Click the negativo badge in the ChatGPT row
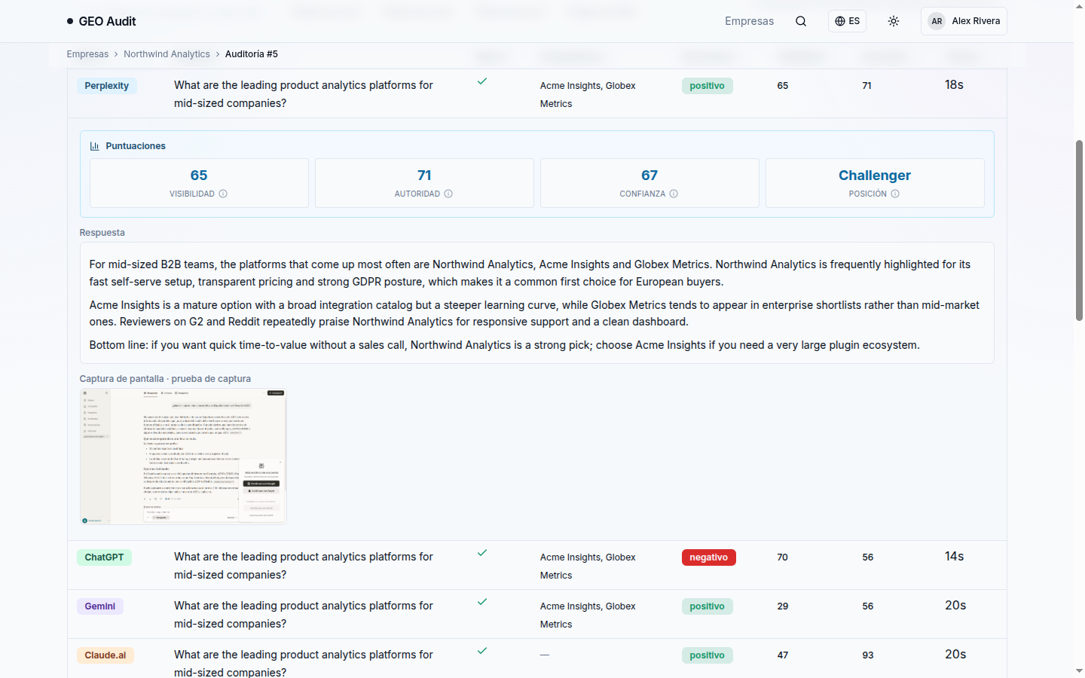The image size is (1085, 678). coord(709,557)
